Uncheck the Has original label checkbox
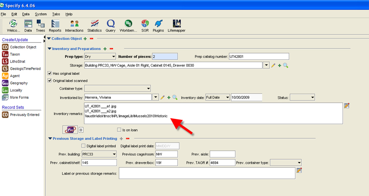 [x=50, y=73]
